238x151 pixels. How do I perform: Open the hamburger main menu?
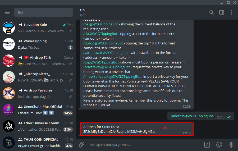click(x=7, y=12)
